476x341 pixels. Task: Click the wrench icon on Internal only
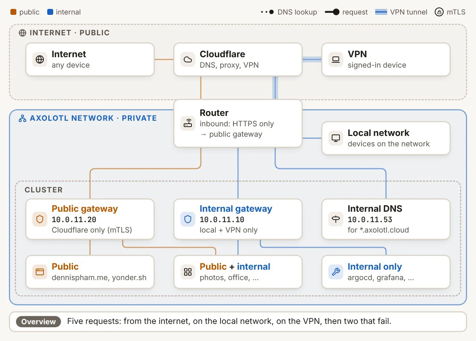(x=336, y=272)
